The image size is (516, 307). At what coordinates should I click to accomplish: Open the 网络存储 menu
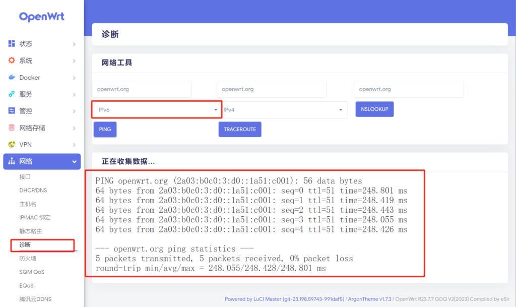42,128
